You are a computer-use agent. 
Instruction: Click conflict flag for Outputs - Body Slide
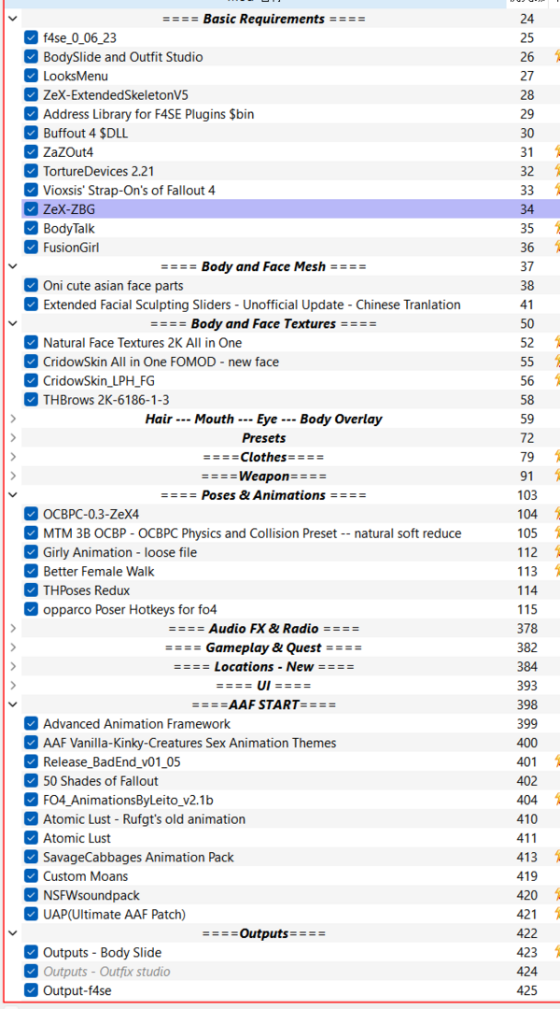click(556, 952)
